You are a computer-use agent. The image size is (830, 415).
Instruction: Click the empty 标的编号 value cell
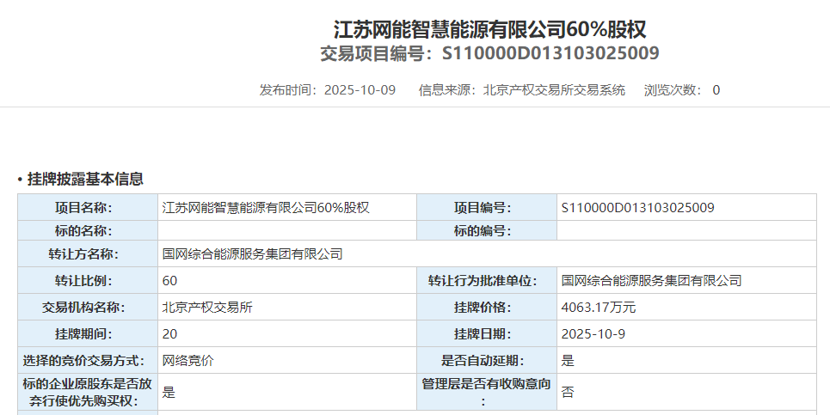pos(686,230)
